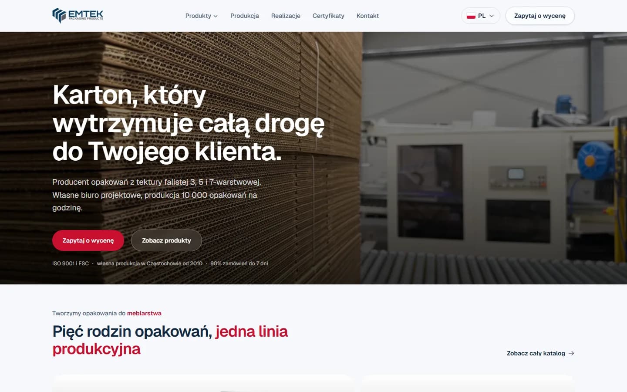This screenshot has height=392, width=627.
Task: Click the highlighted word meblarstwa
Action: [144, 313]
